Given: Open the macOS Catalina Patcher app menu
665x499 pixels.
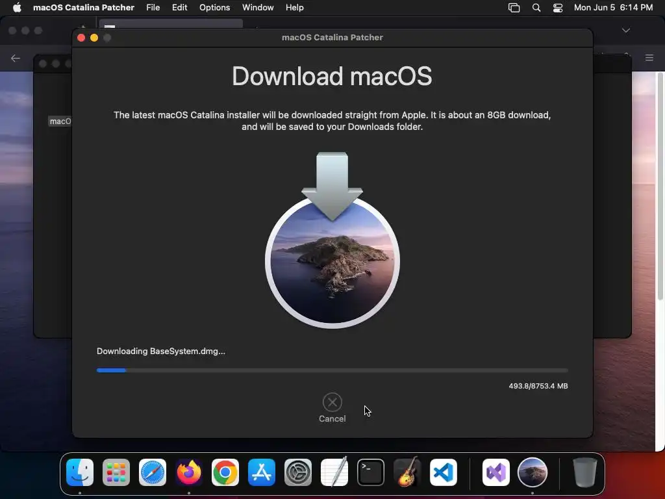Looking at the screenshot, I should click(84, 8).
